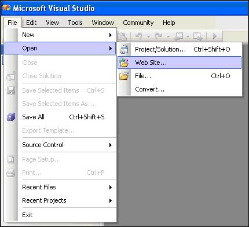The image size is (249, 227).
Task: Click the Redo arrow toolbar icon
Action: [x=159, y=36]
